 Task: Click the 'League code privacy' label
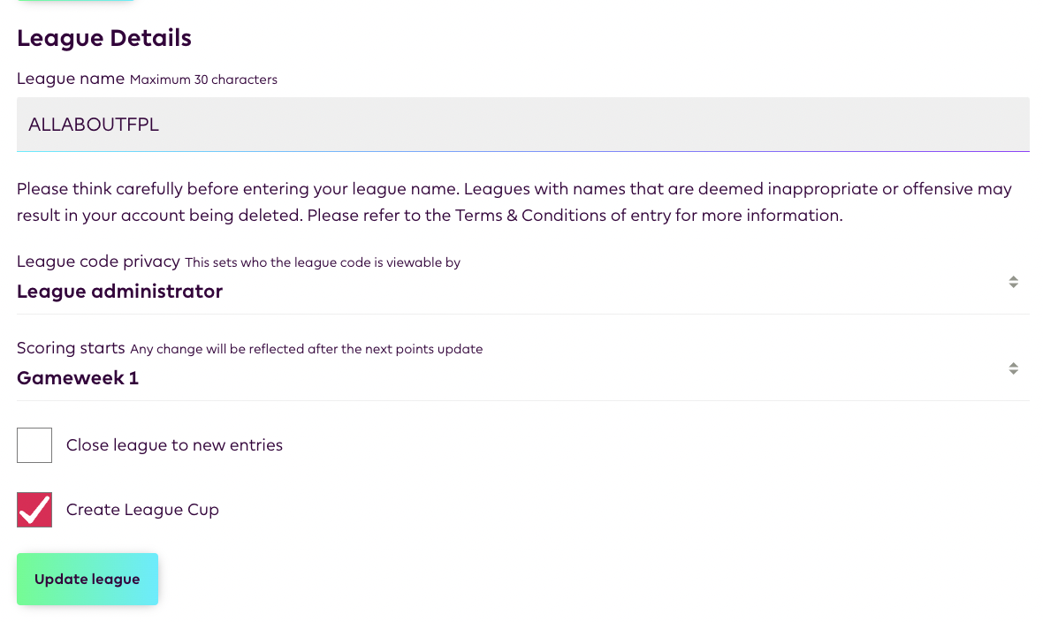(98, 262)
